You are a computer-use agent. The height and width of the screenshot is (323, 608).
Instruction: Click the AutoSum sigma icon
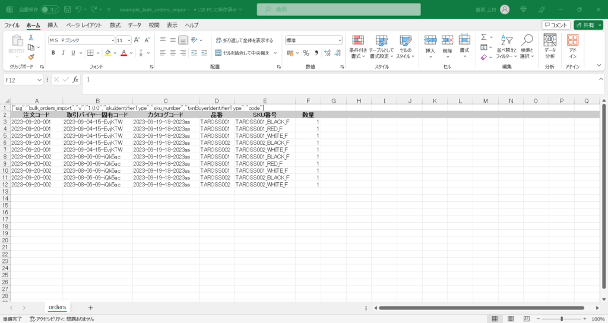[x=484, y=37]
